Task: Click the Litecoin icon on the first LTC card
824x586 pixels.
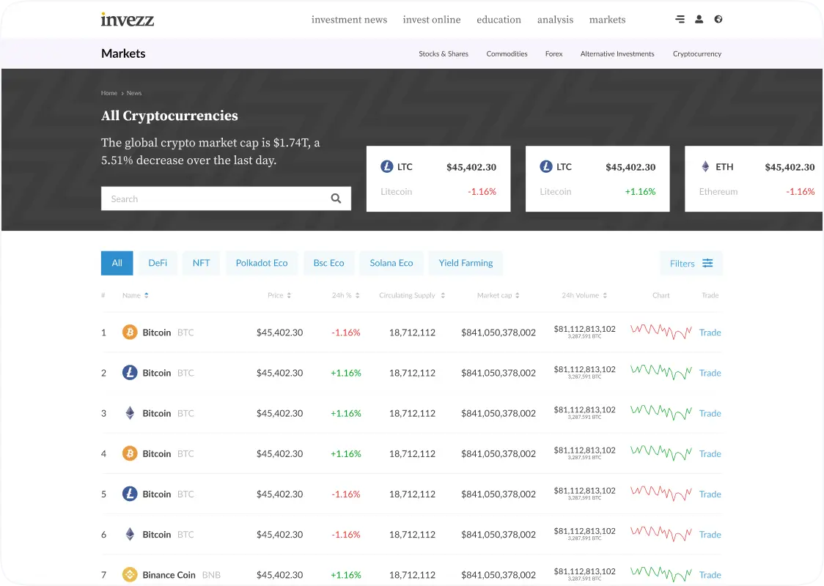Action: coord(387,167)
